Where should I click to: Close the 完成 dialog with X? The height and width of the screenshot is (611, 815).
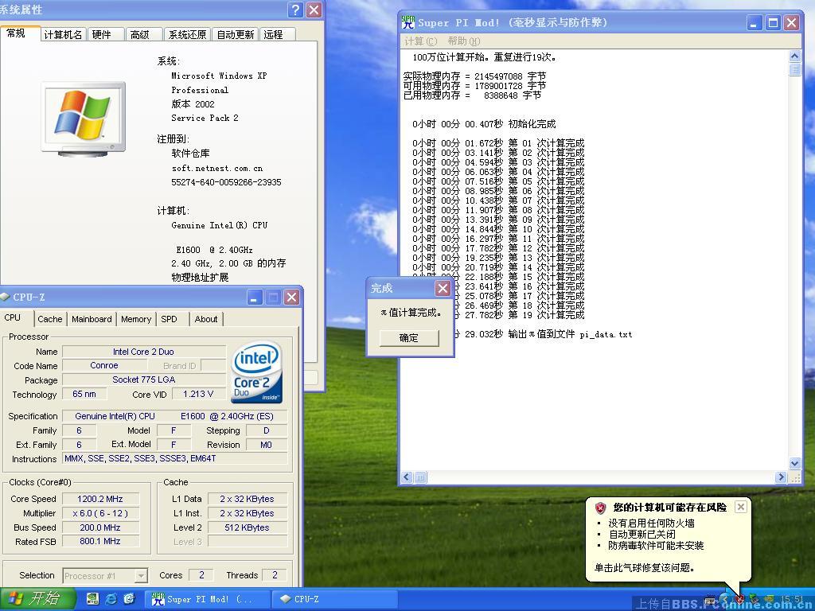tap(443, 288)
